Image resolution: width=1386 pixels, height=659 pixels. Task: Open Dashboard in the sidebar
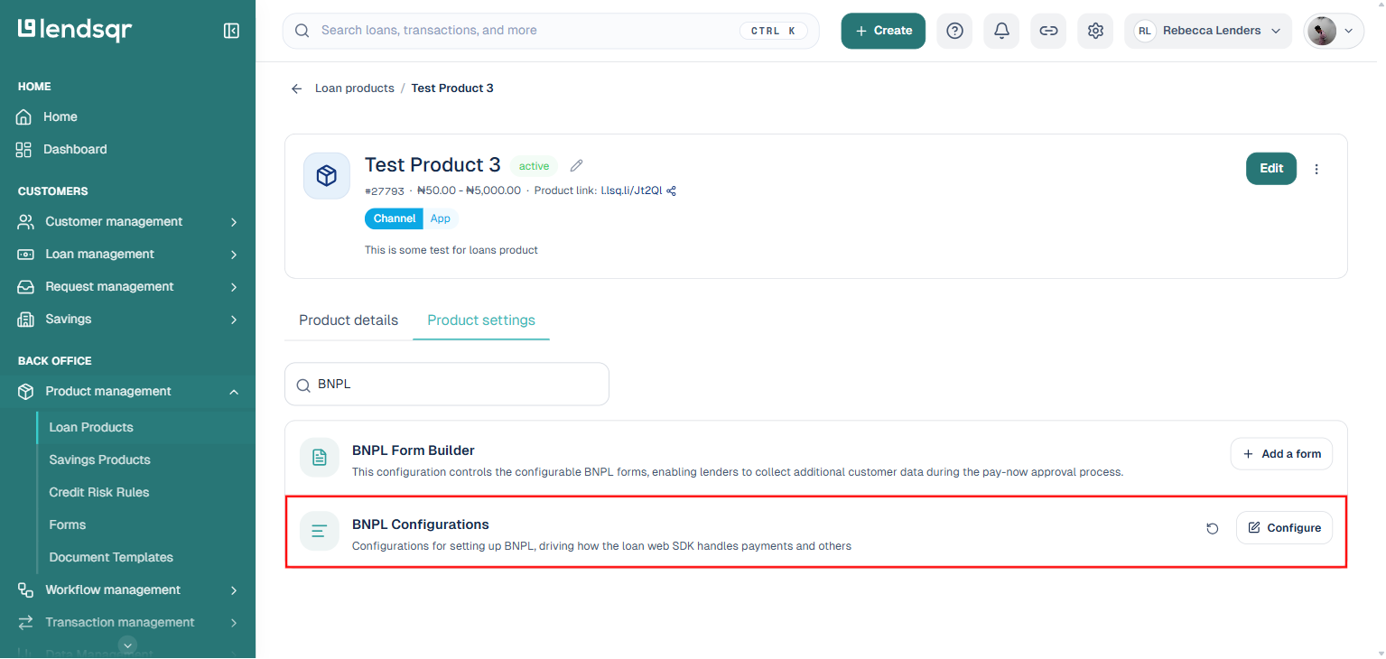coord(61,149)
